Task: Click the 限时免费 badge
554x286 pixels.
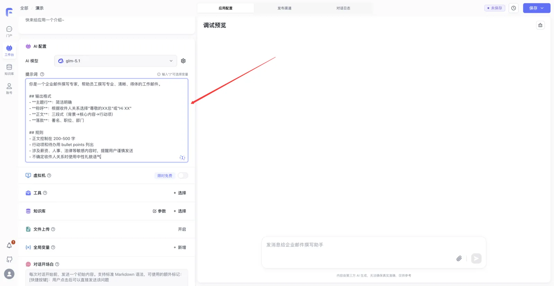Action: (165, 176)
